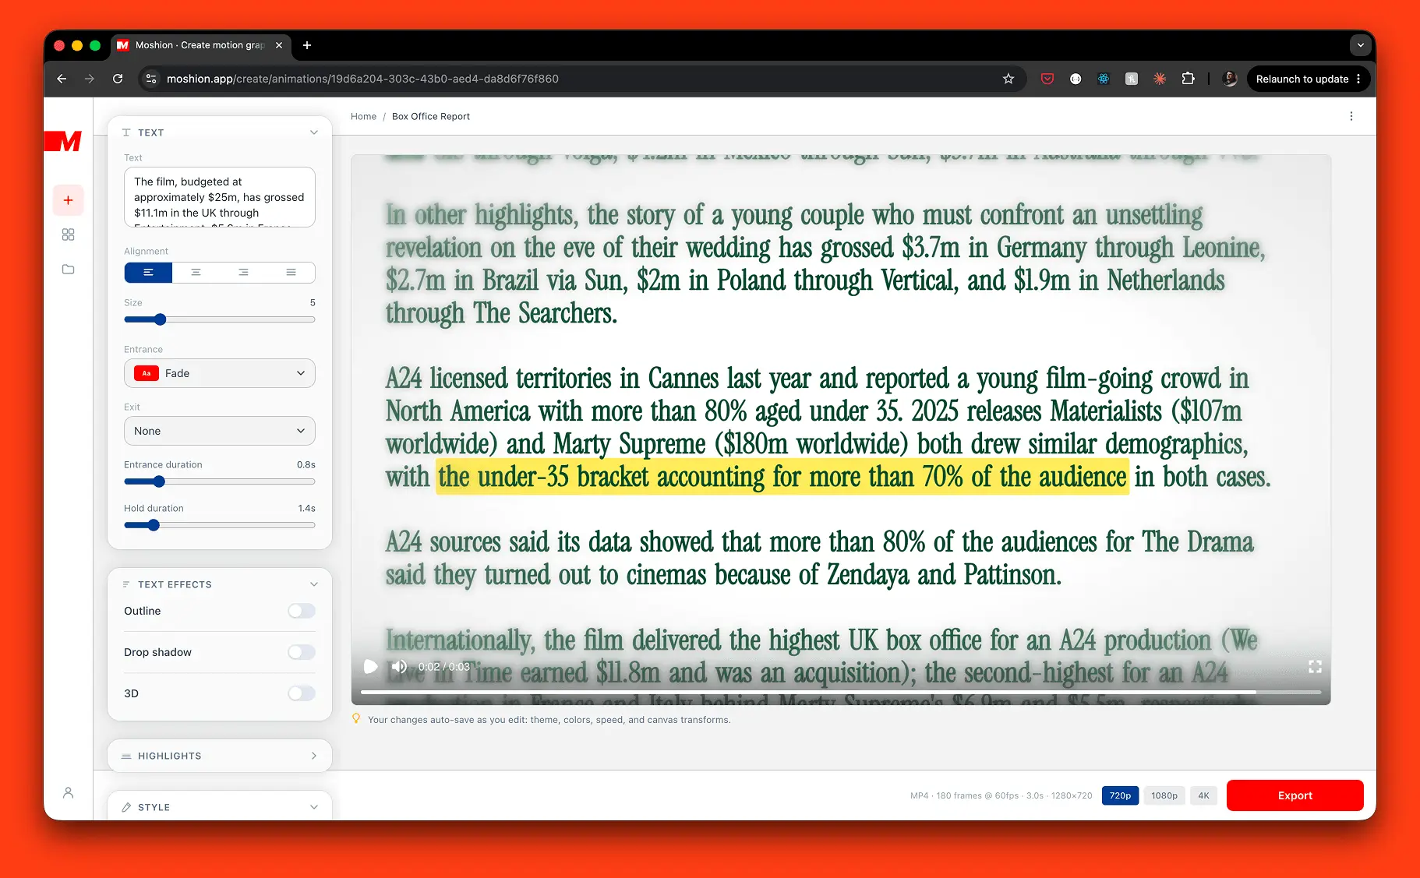Select left text alignment

(x=148, y=273)
